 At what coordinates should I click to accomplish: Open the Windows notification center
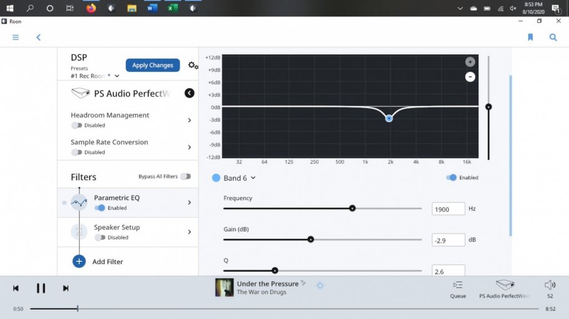click(x=556, y=8)
